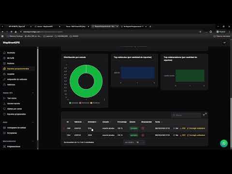232x174 pixels.
Task: Click the WapSmartGPS logo
Action: tap(11, 43)
